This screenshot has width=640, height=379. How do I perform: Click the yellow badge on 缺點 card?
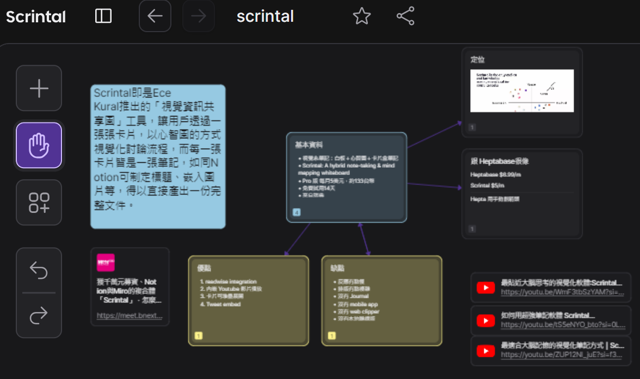coord(332,335)
